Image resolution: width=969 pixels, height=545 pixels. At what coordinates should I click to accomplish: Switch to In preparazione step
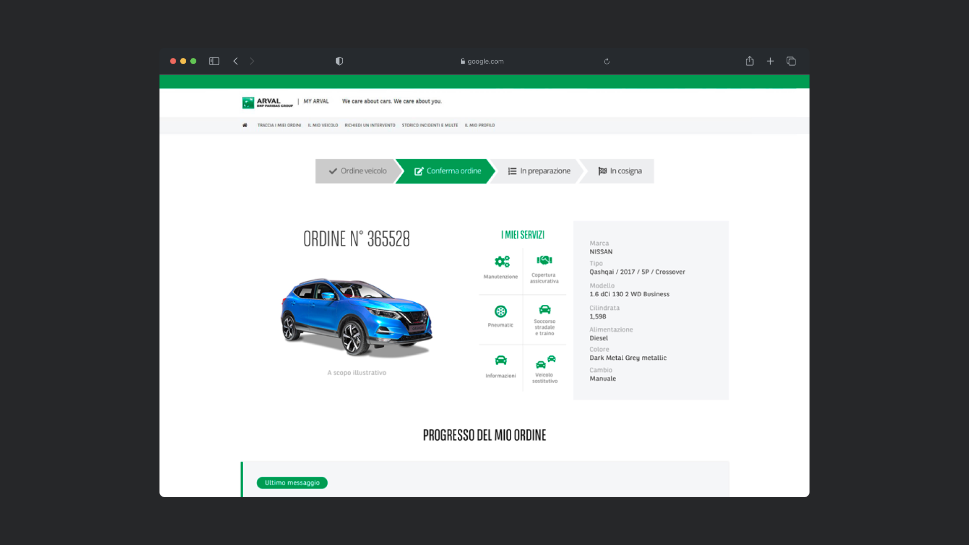(x=539, y=171)
